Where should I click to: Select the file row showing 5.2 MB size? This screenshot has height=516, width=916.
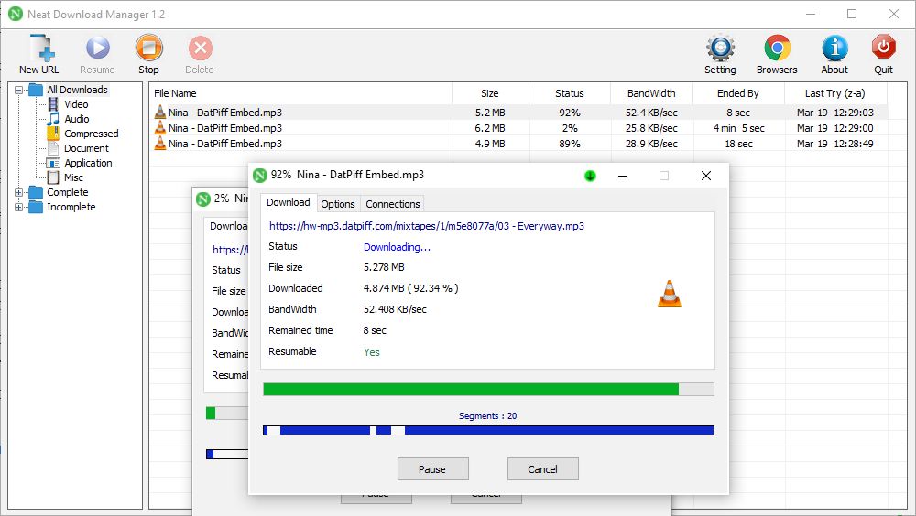[x=518, y=112]
